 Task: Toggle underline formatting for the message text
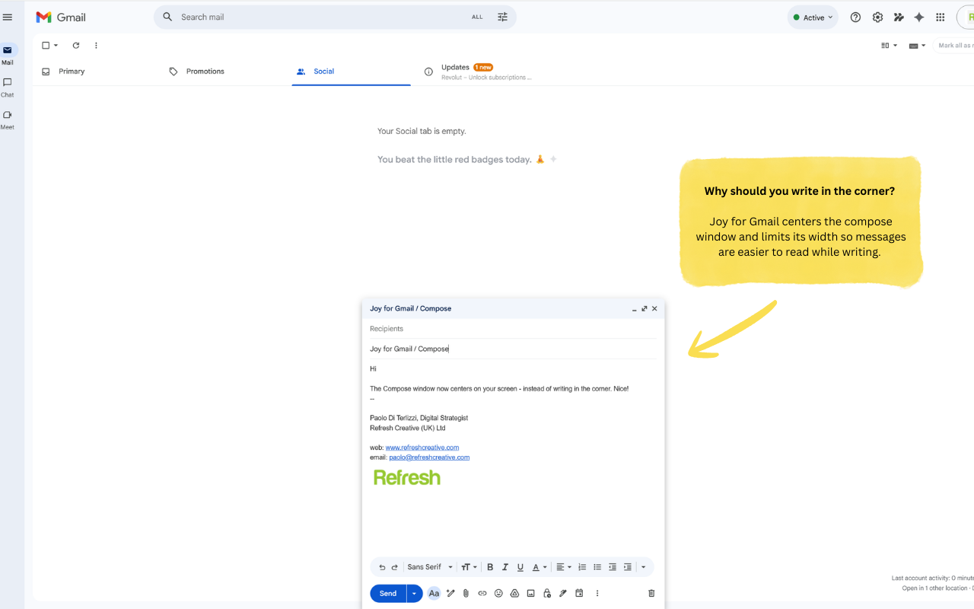point(520,566)
